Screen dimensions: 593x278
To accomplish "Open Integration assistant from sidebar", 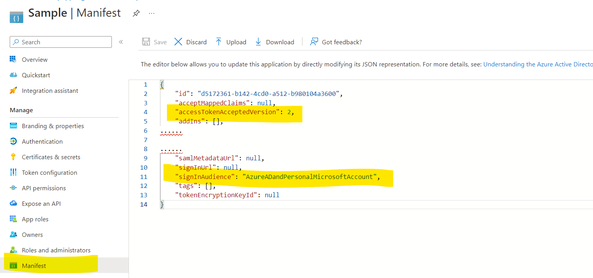I will 14,90.
